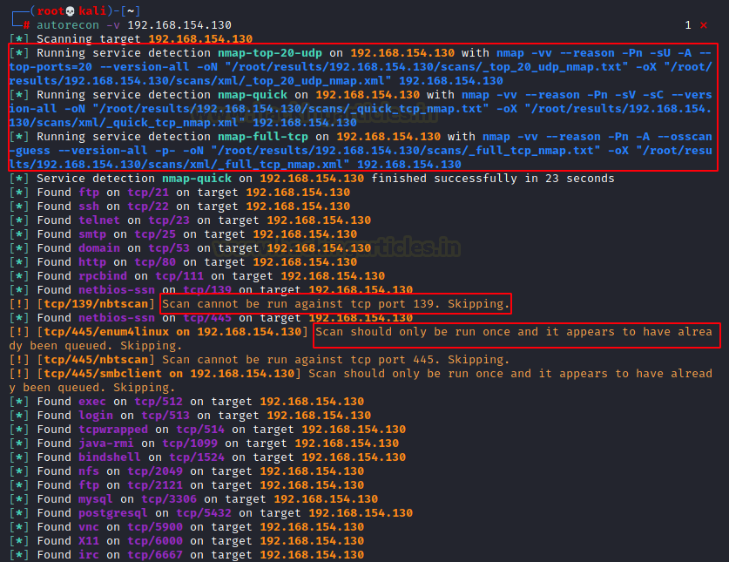Image resolution: width=729 pixels, height=562 pixels.
Task: Click the 'bindshell' service name
Action: click(110, 457)
